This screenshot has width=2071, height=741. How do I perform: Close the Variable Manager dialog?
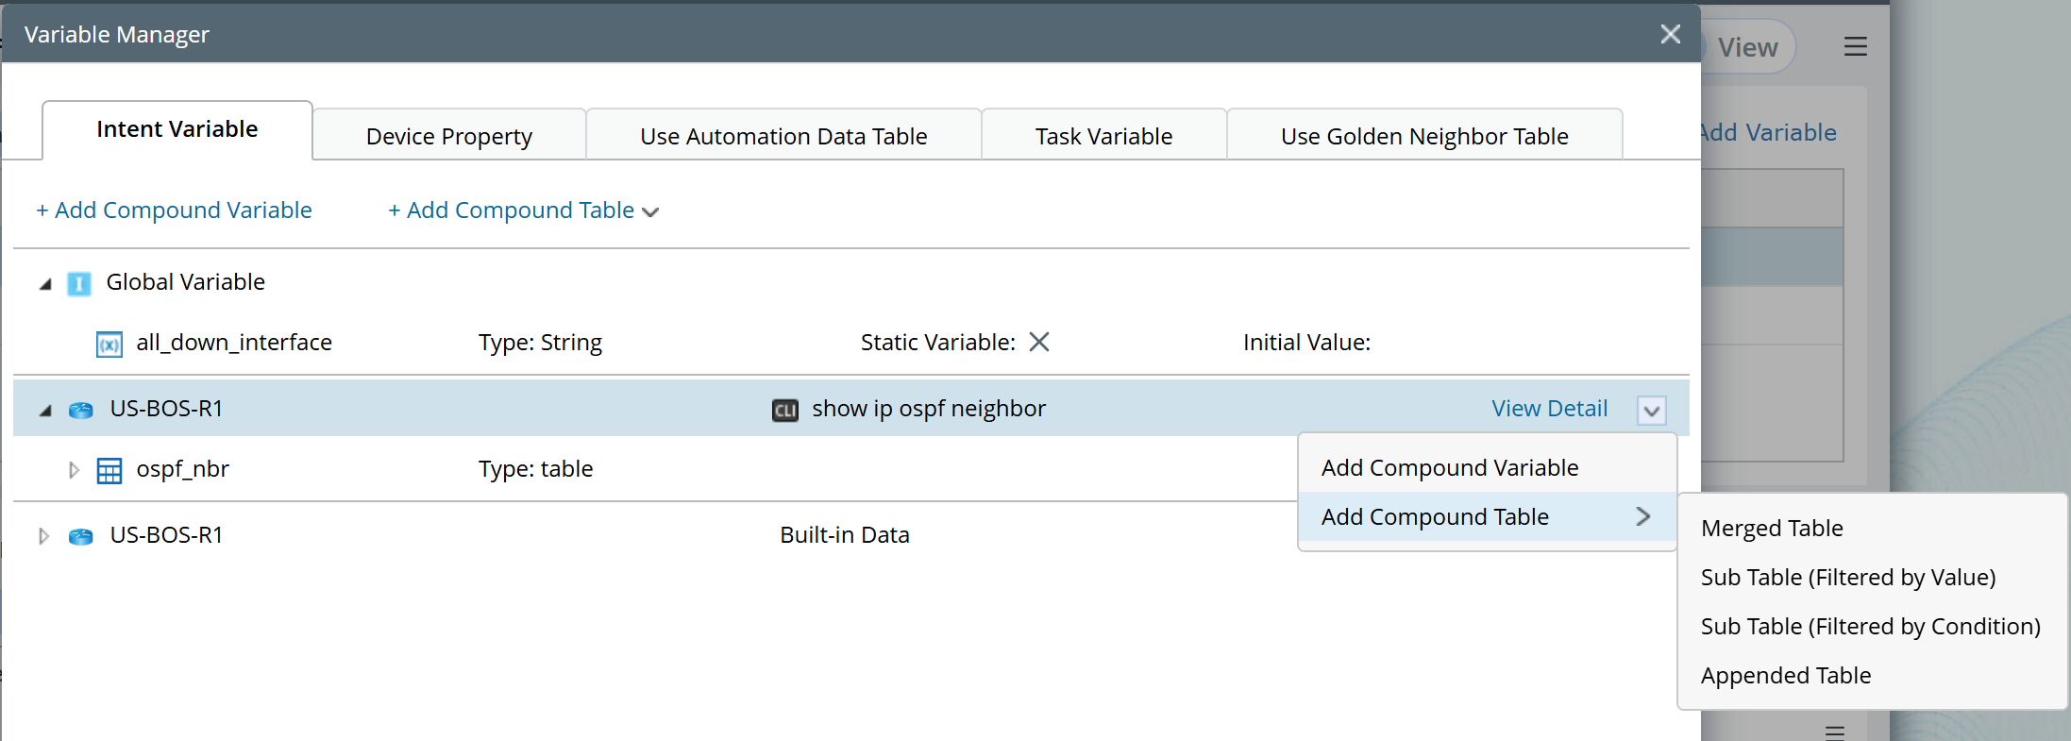[x=1670, y=34]
